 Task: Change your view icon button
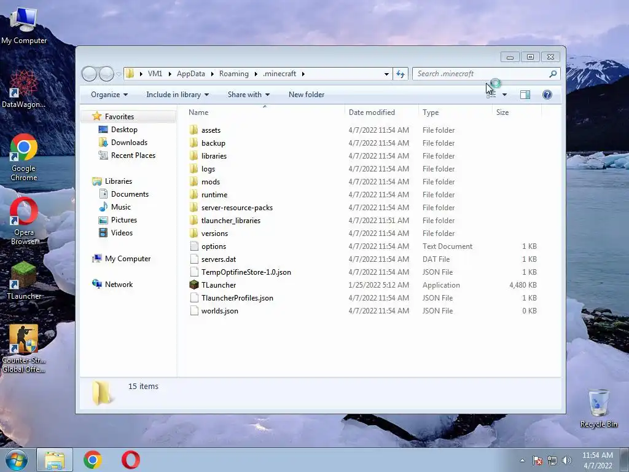491,95
